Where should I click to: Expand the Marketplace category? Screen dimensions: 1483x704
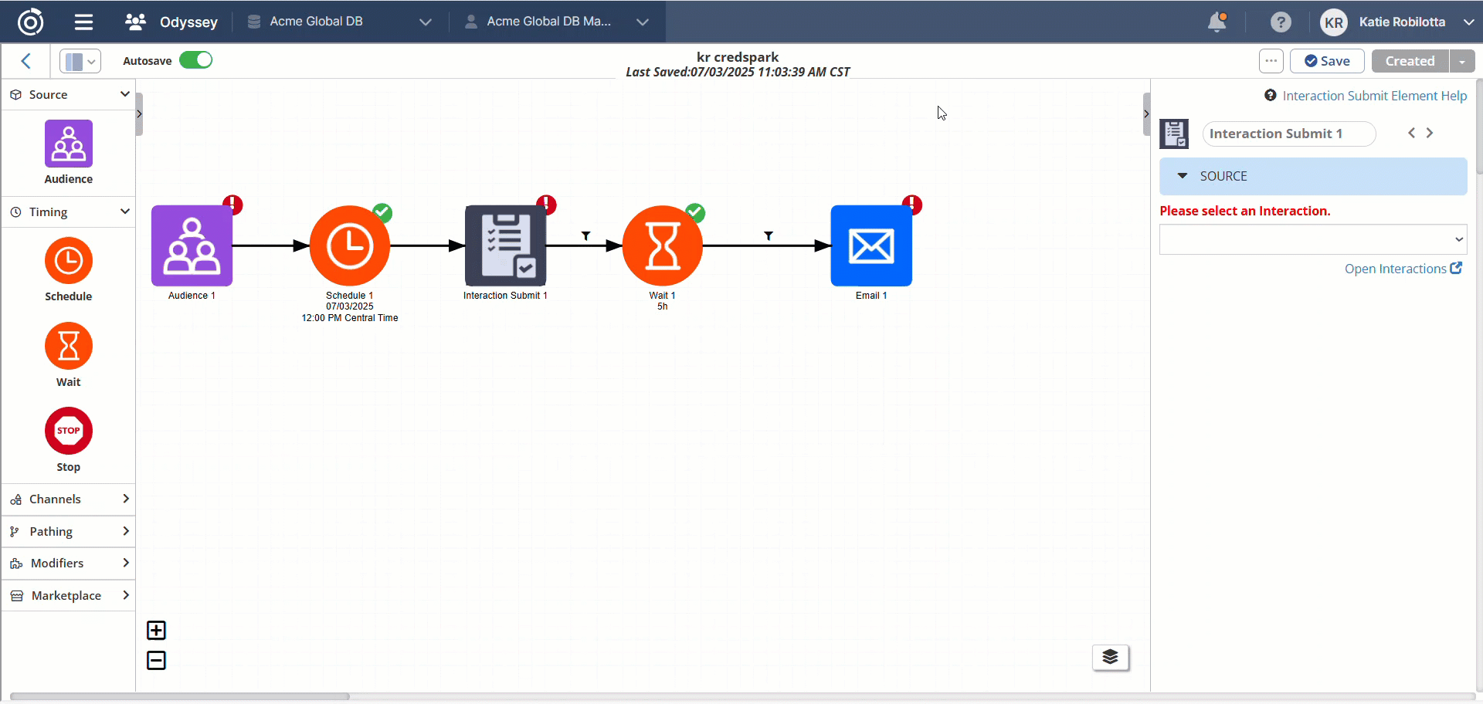coord(68,595)
